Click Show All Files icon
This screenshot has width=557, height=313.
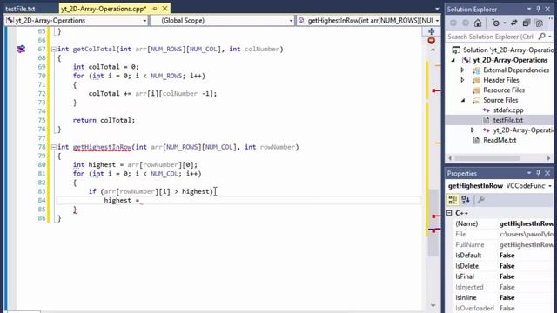tap(539, 23)
